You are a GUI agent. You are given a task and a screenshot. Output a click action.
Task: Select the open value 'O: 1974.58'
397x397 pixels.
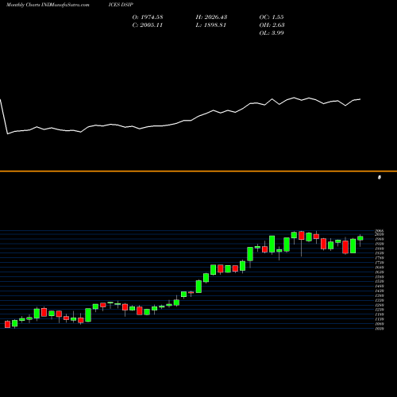148,17
